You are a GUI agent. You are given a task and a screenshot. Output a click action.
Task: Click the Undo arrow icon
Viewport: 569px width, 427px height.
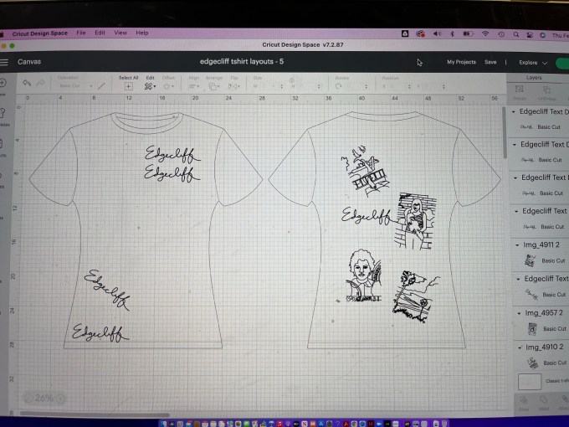[28, 85]
